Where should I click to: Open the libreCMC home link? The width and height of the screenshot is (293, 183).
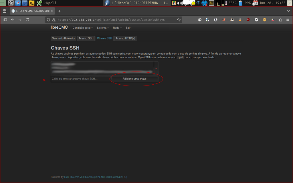pos(59,27)
